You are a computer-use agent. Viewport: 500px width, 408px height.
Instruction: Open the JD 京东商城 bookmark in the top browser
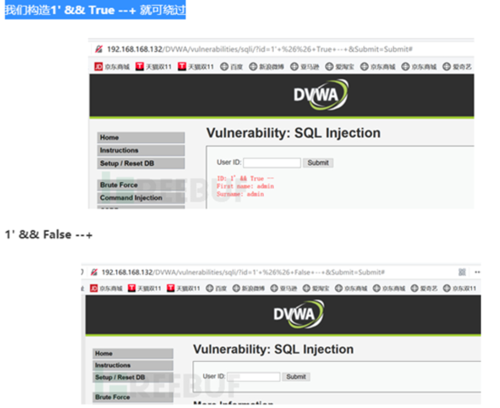click(x=112, y=67)
